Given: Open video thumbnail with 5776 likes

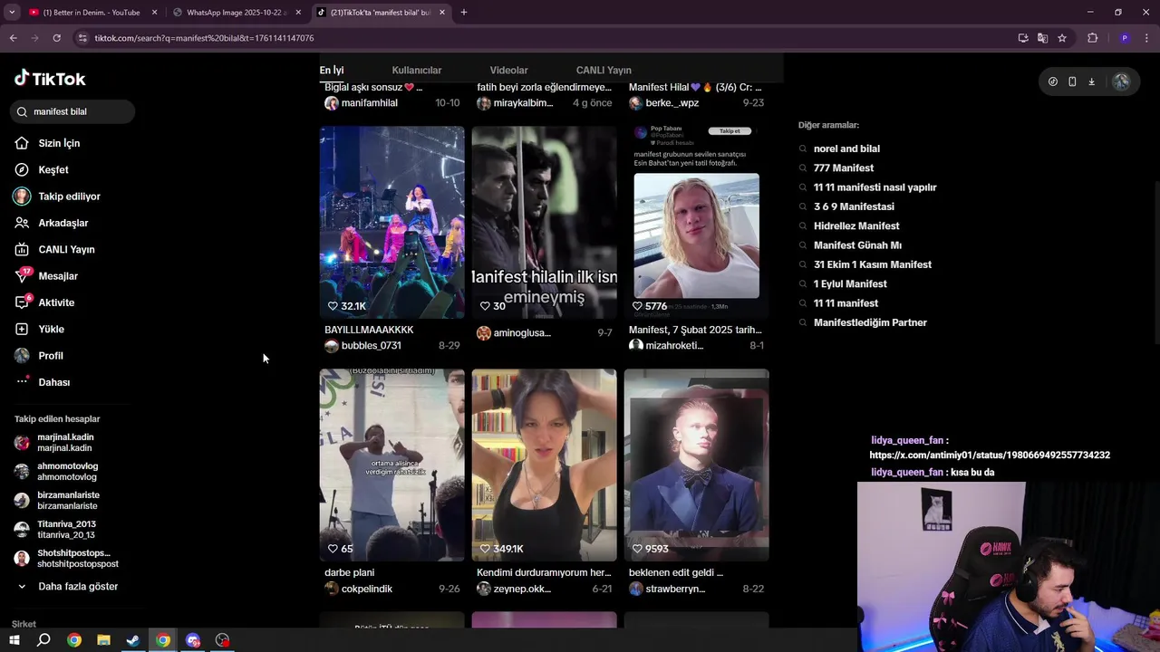Looking at the screenshot, I should coord(696,222).
